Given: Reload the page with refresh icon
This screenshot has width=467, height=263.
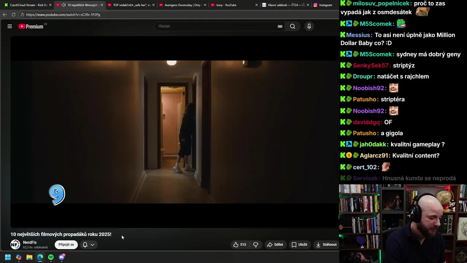Looking at the screenshot, I should (x=13, y=15).
